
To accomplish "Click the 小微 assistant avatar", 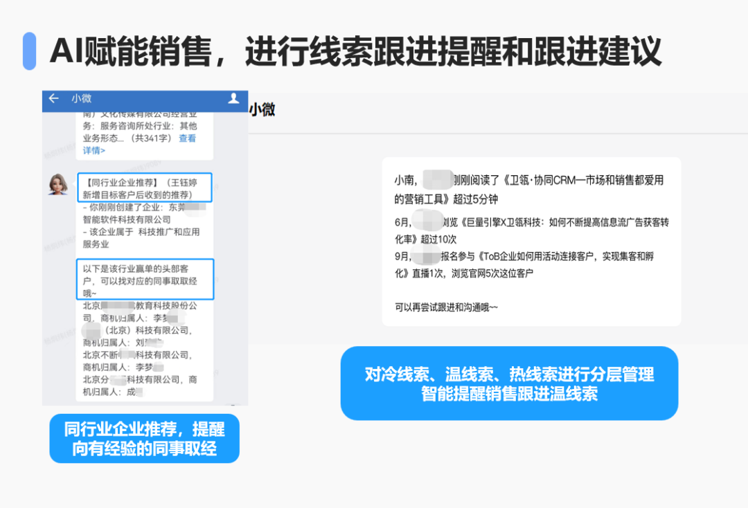I will (57, 184).
